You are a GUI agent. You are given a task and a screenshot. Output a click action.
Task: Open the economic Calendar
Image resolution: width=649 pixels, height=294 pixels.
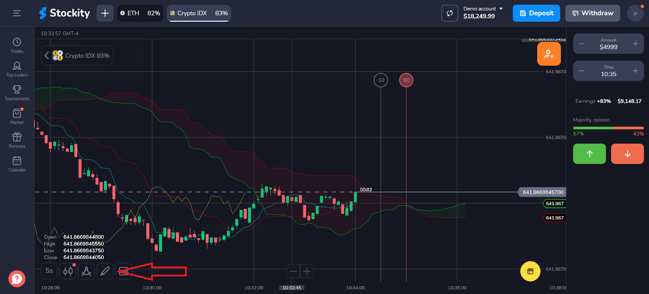pos(17,163)
